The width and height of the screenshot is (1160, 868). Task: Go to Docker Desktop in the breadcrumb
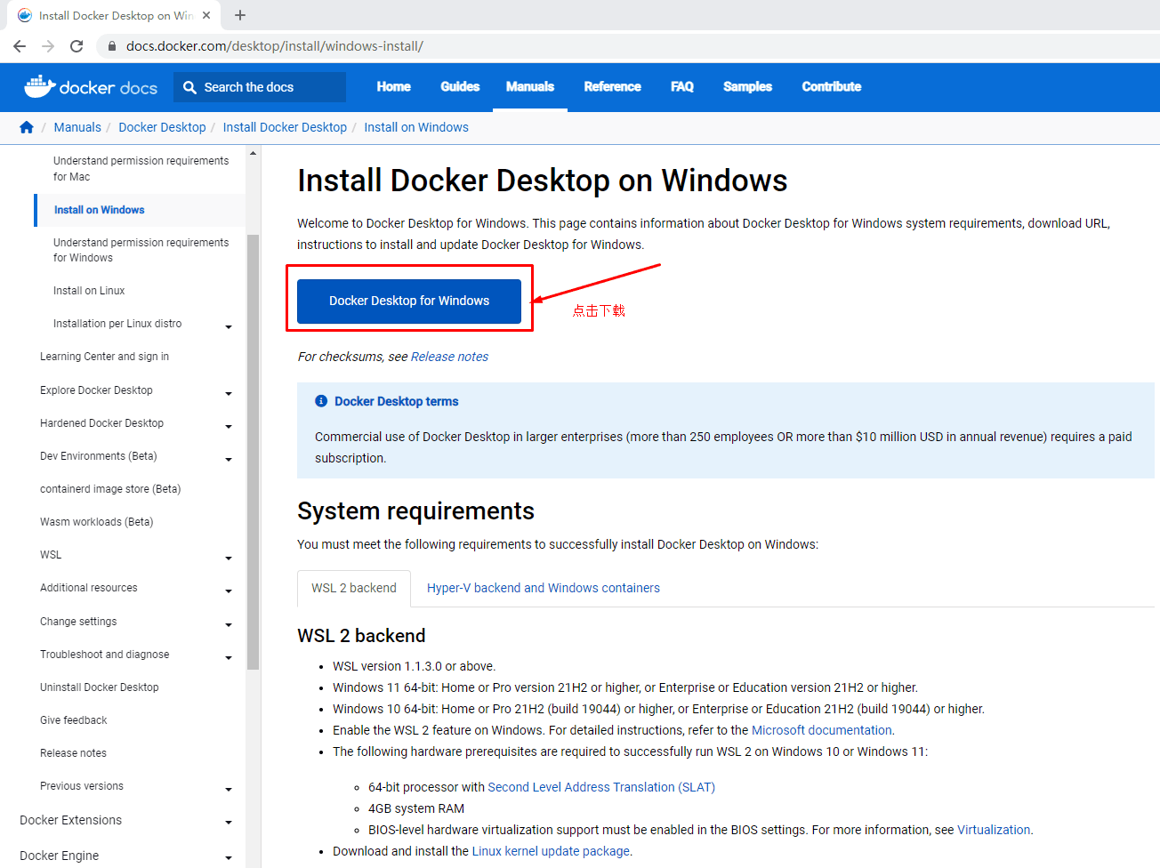162,127
